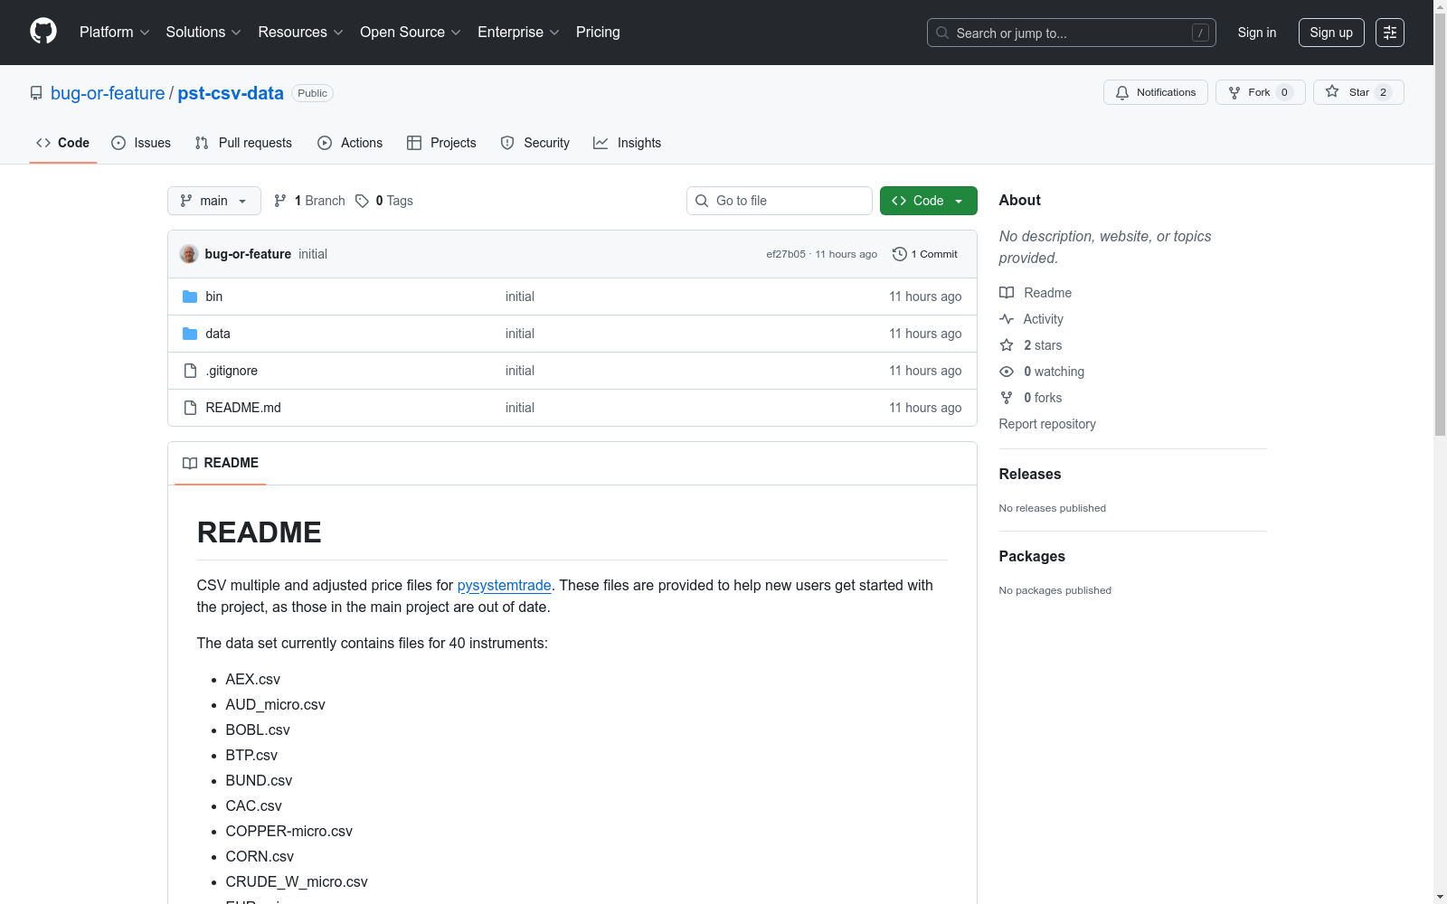Screen dimensions: 1447x904
Task: Expand the Enterprise menu
Action: pos(518,32)
